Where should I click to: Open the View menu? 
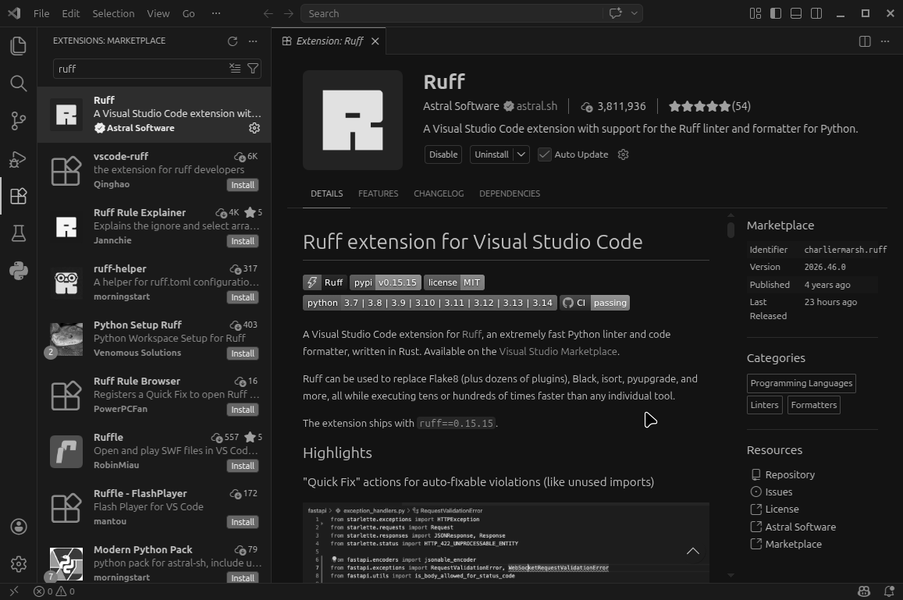(x=158, y=13)
